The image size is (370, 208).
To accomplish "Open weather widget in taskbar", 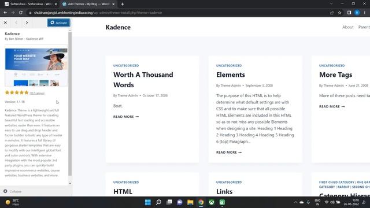I will [12, 202].
